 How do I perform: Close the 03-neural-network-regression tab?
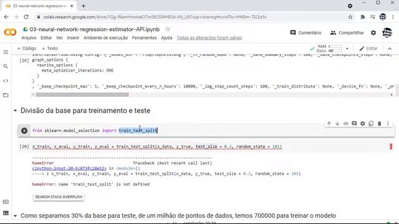point(72,6)
